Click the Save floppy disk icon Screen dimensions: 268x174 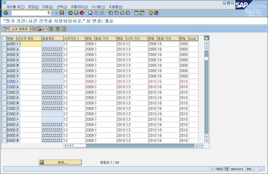62,13
